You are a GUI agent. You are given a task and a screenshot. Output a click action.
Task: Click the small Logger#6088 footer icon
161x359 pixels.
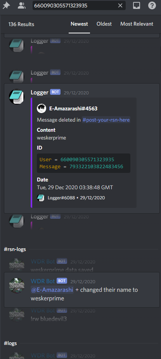coord(41,198)
